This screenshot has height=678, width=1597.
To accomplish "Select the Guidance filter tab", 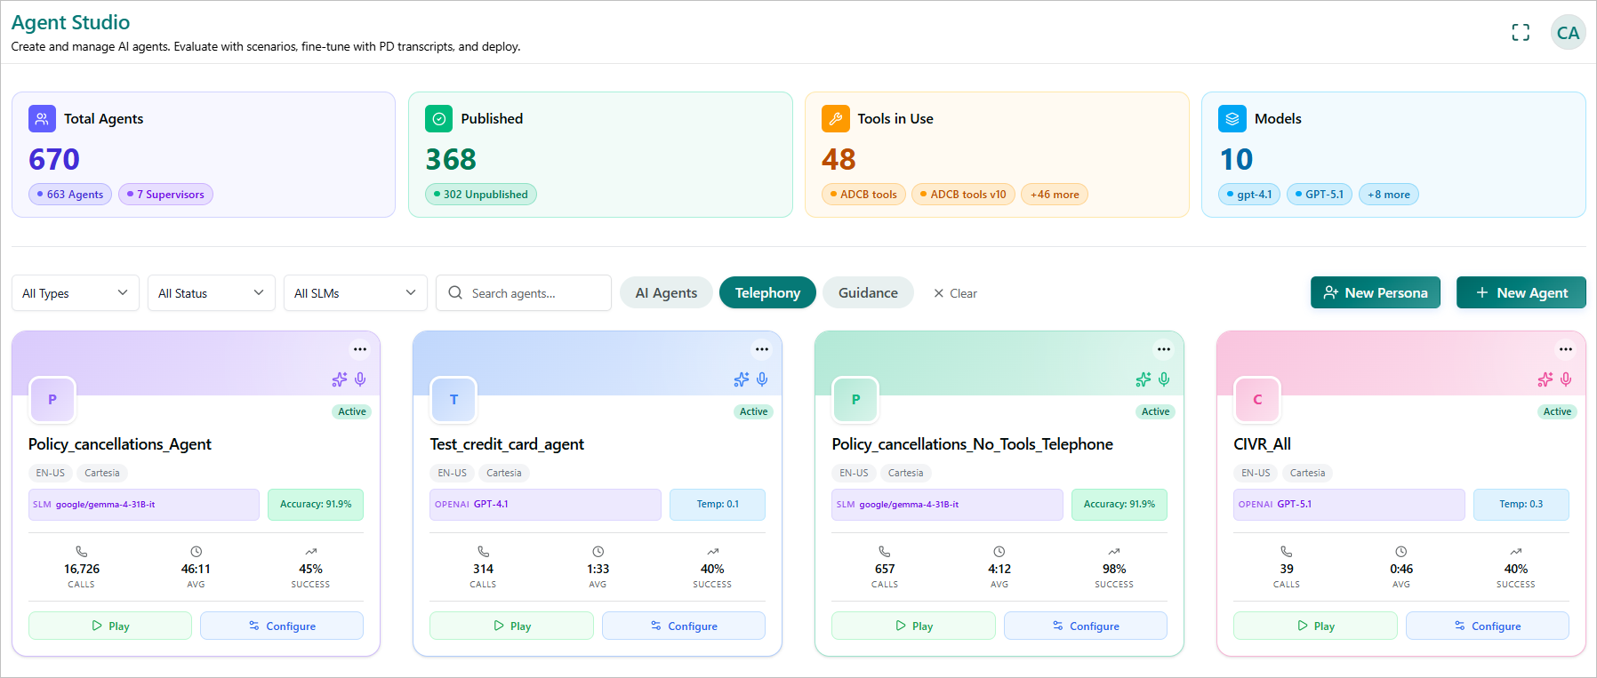I will point(868,292).
